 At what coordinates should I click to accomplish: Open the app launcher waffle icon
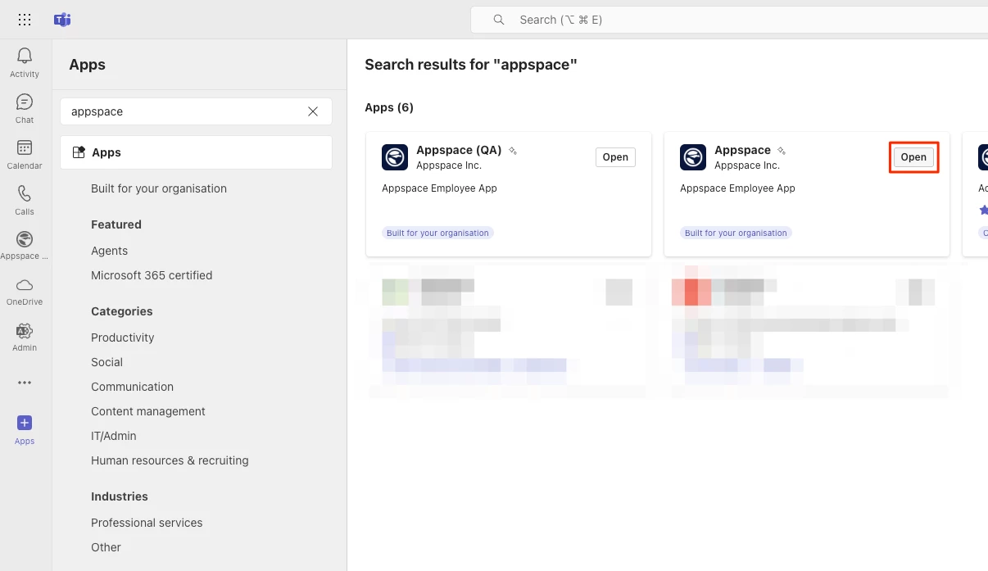pos(25,20)
